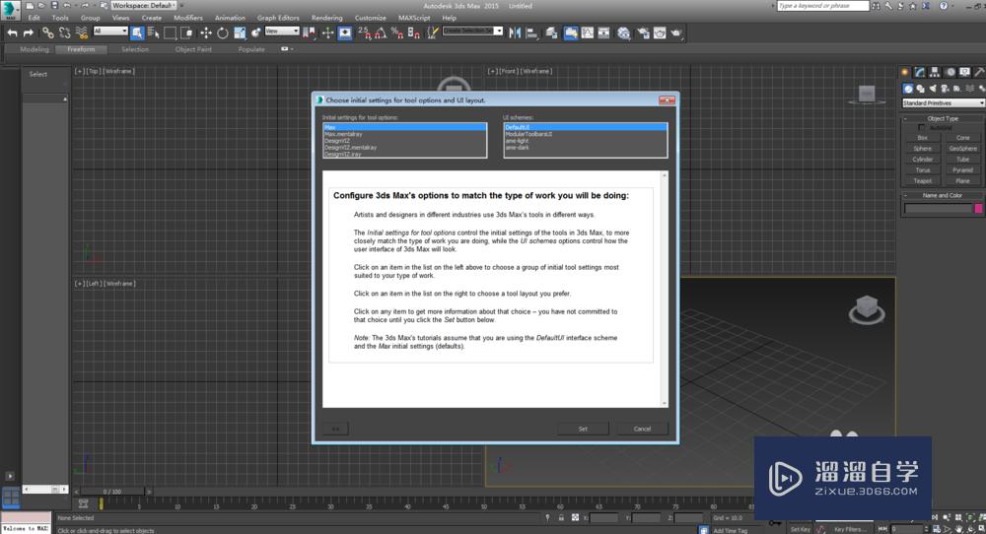986x534 pixels.
Task: Activate the Select and Rotate tool
Action: click(x=223, y=33)
